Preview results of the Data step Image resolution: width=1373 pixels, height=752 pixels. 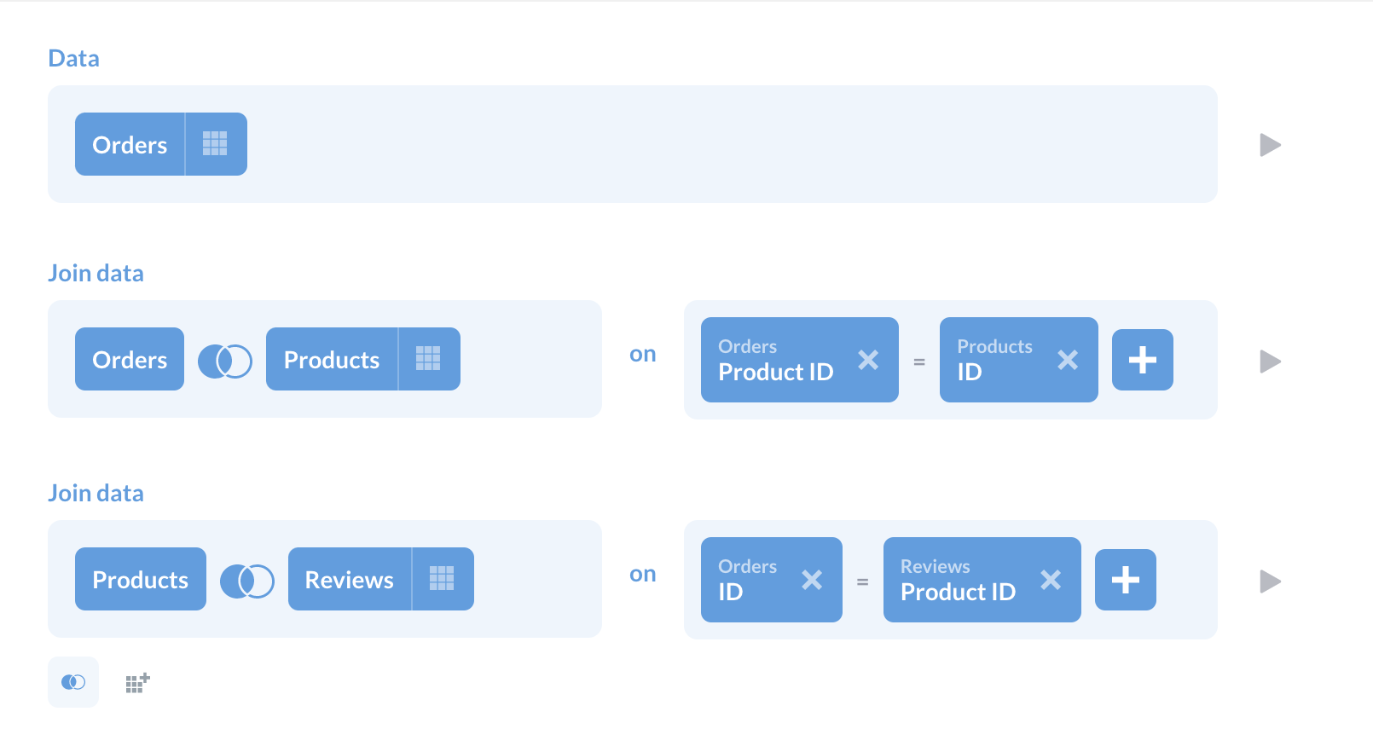point(1270,145)
